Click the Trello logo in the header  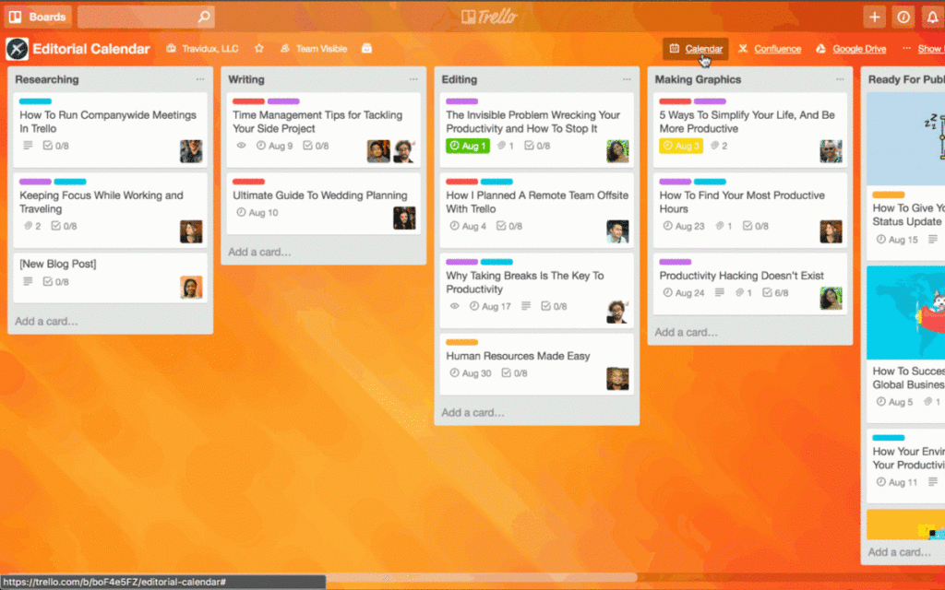pos(489,17)
